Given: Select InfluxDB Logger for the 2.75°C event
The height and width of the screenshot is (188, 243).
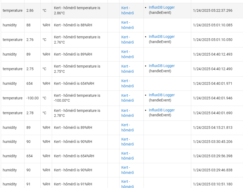Looking at the screenshot, I should click(162, 66).
